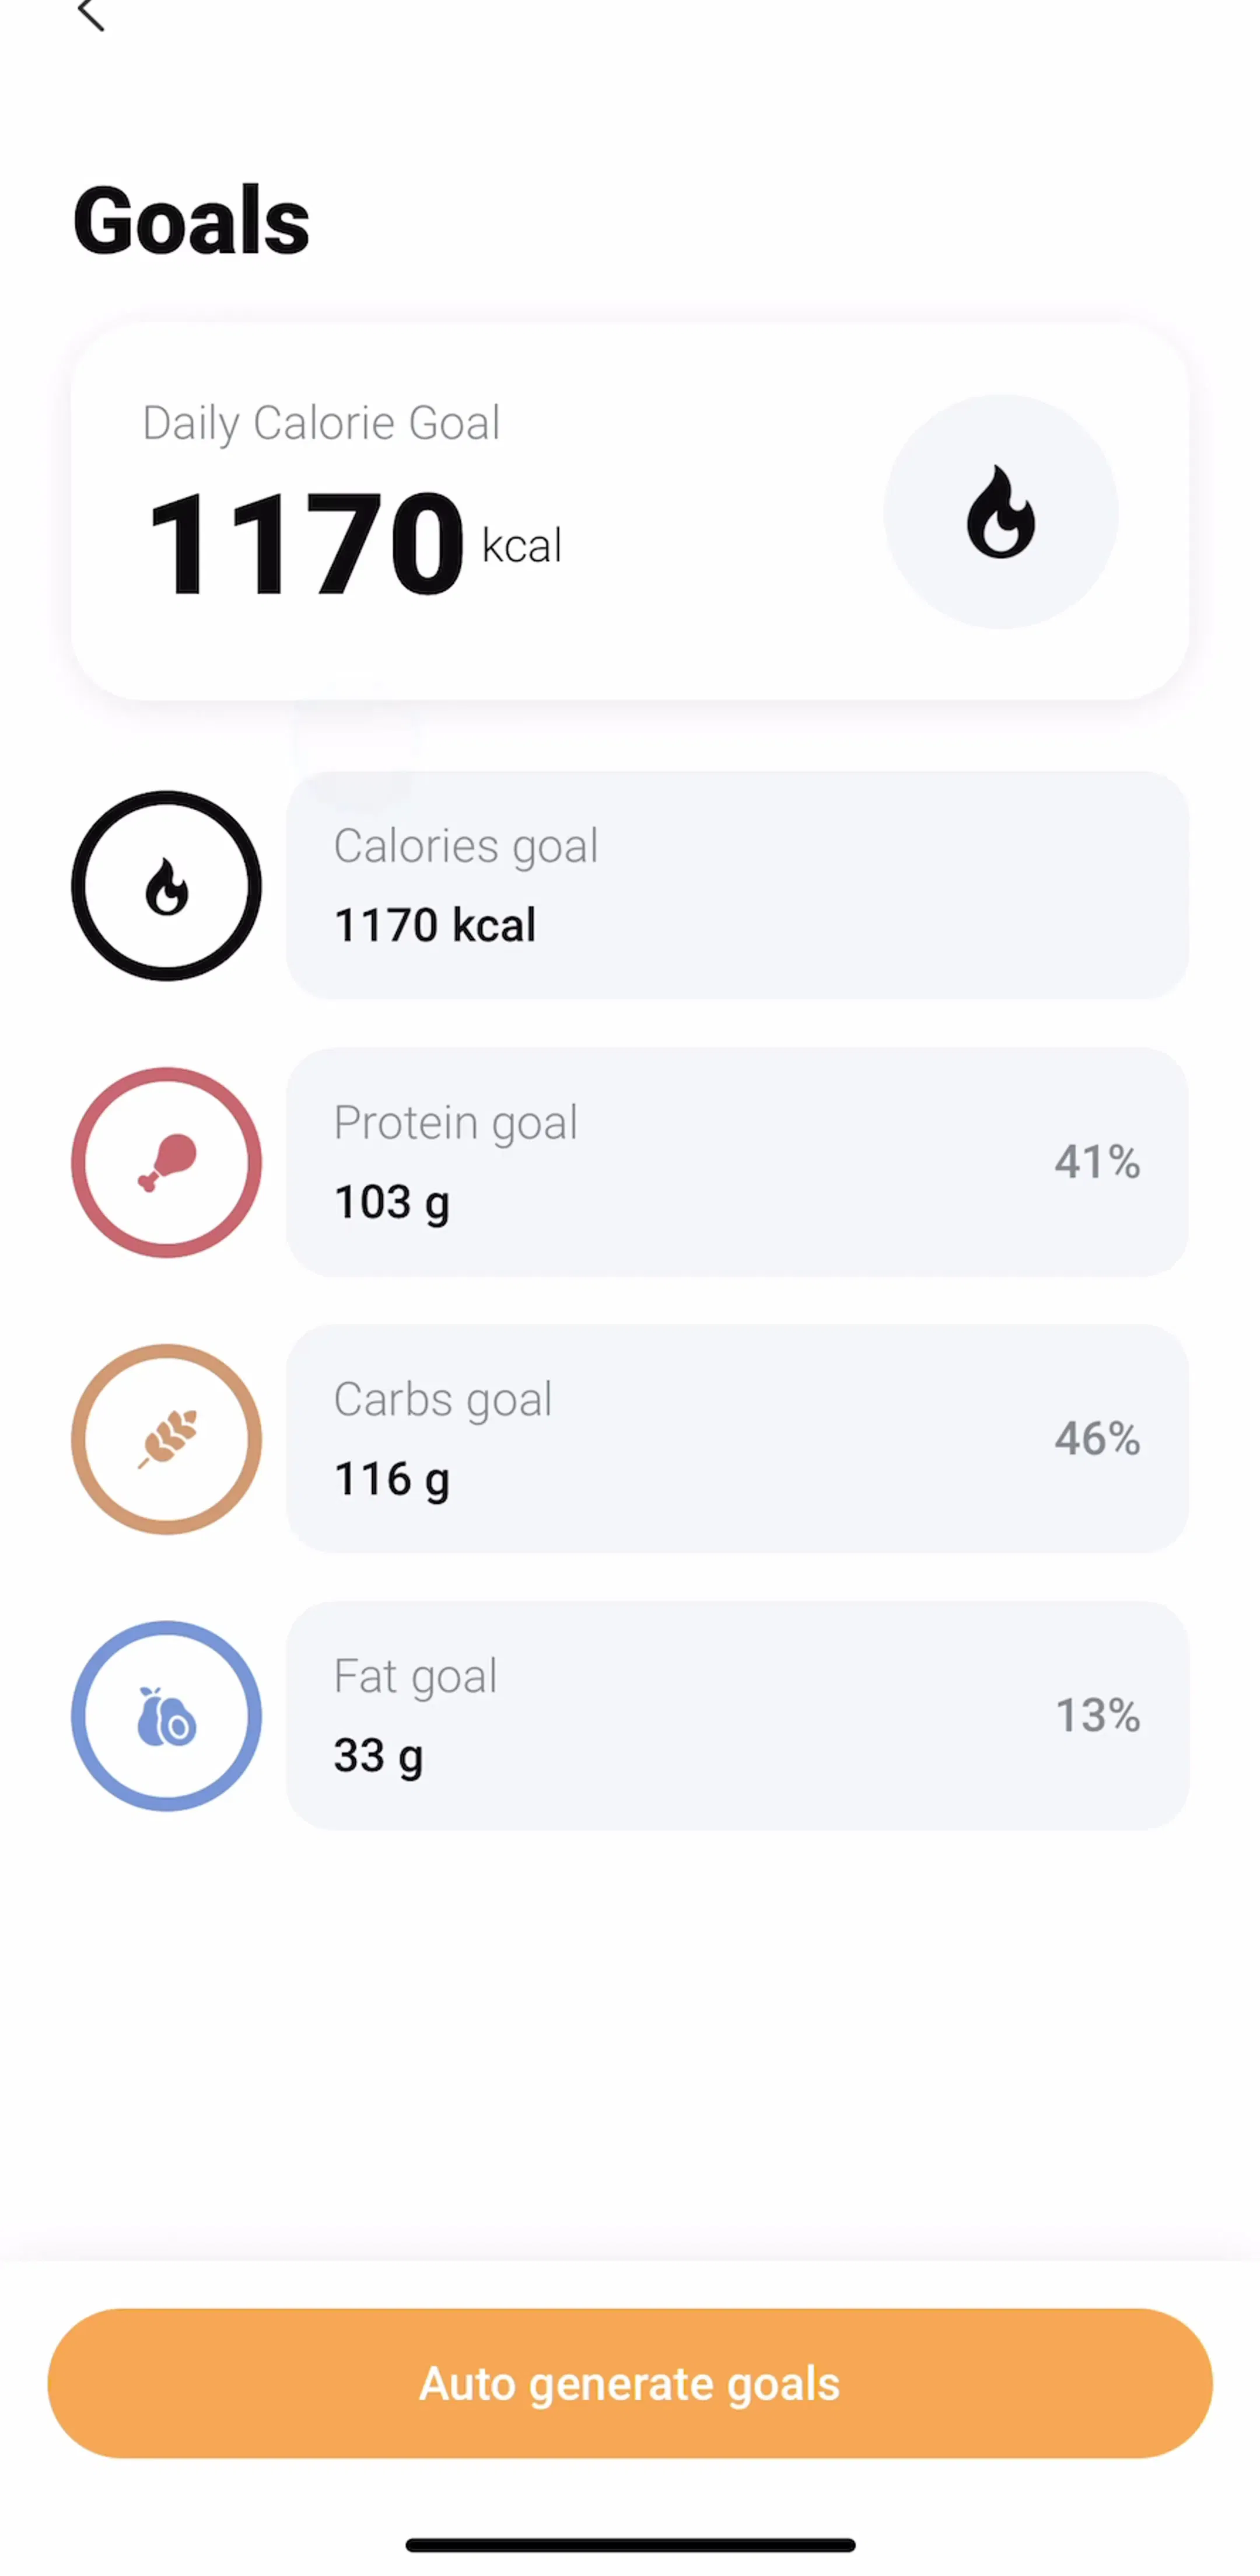Select the 41% protein percentage
The height and width of the screenshot is (2576, 1260).
[1097, 1162]
